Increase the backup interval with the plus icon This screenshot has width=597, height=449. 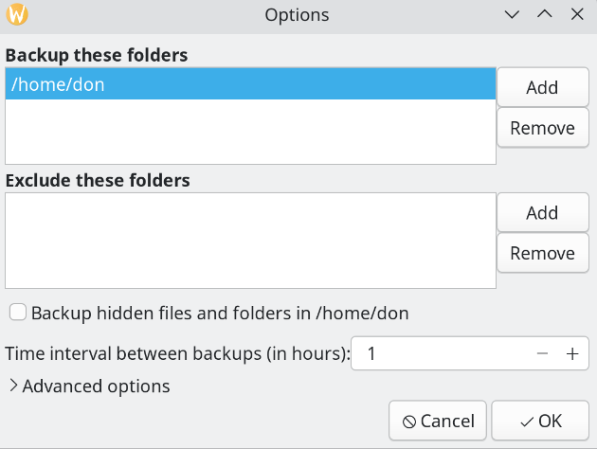(572, 353)
